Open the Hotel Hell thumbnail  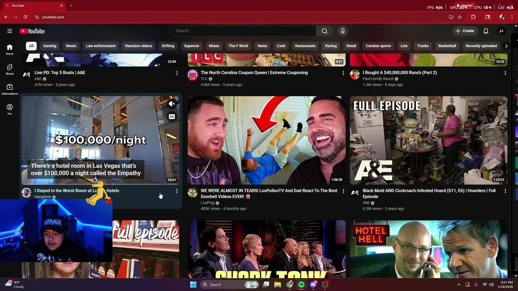[x=429, y=249]
